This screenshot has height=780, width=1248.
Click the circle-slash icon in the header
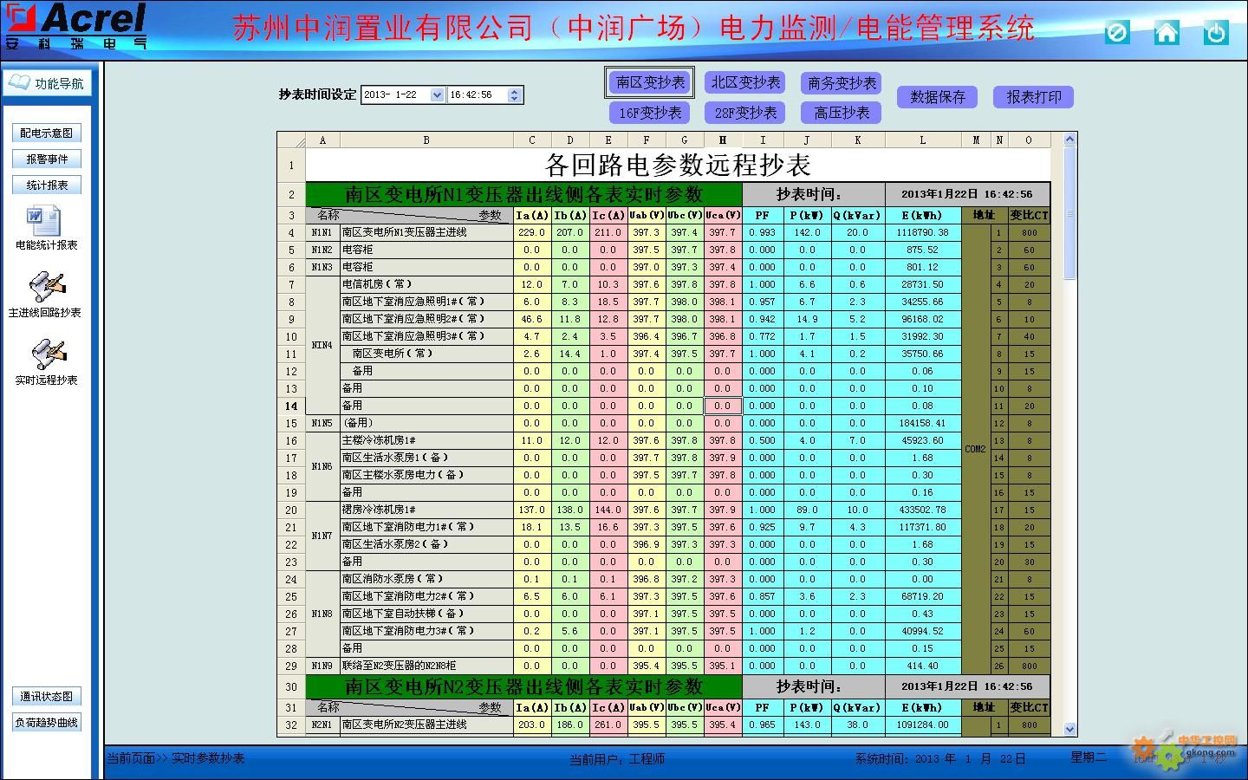coord(1117,33)
